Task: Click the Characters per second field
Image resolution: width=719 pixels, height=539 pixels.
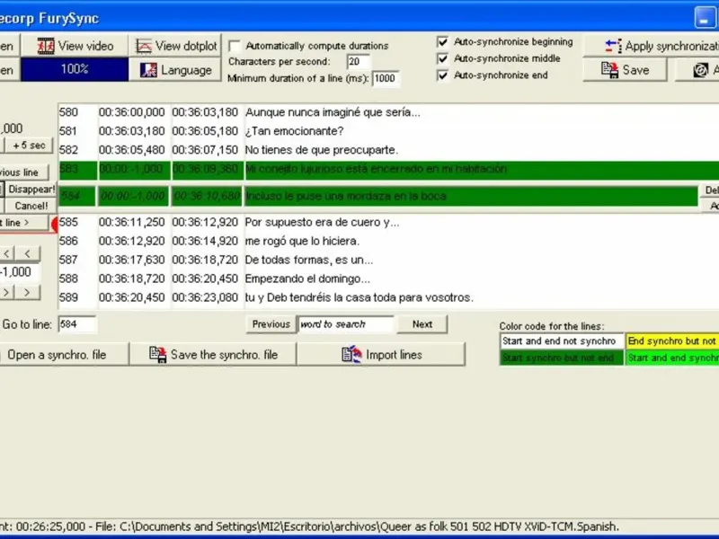Action: tap(358, 61)
